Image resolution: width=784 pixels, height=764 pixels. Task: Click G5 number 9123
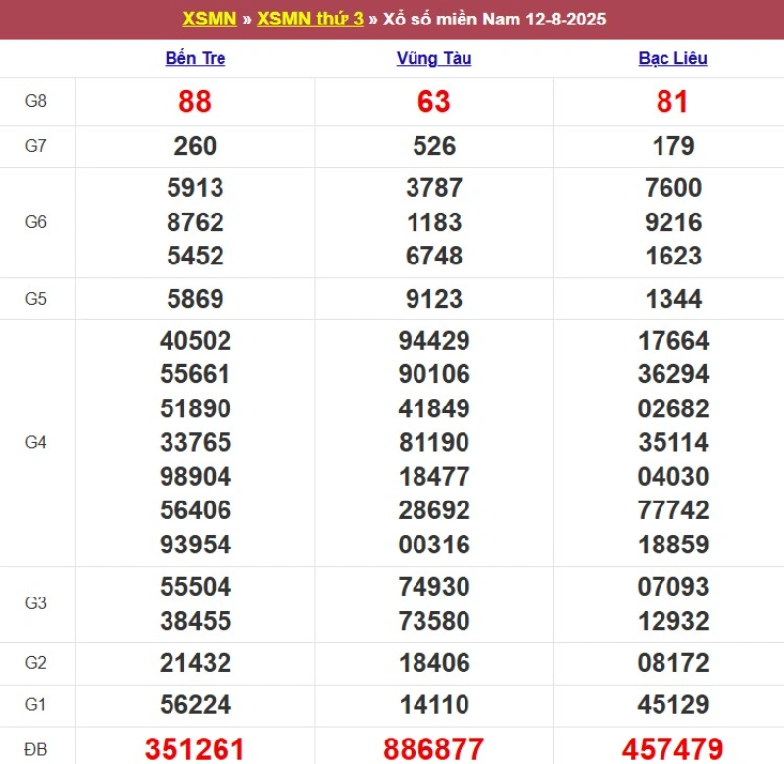434,299
